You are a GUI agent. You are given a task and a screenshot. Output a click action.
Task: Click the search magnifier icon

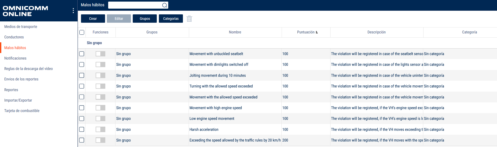click(x=164, y=5)
